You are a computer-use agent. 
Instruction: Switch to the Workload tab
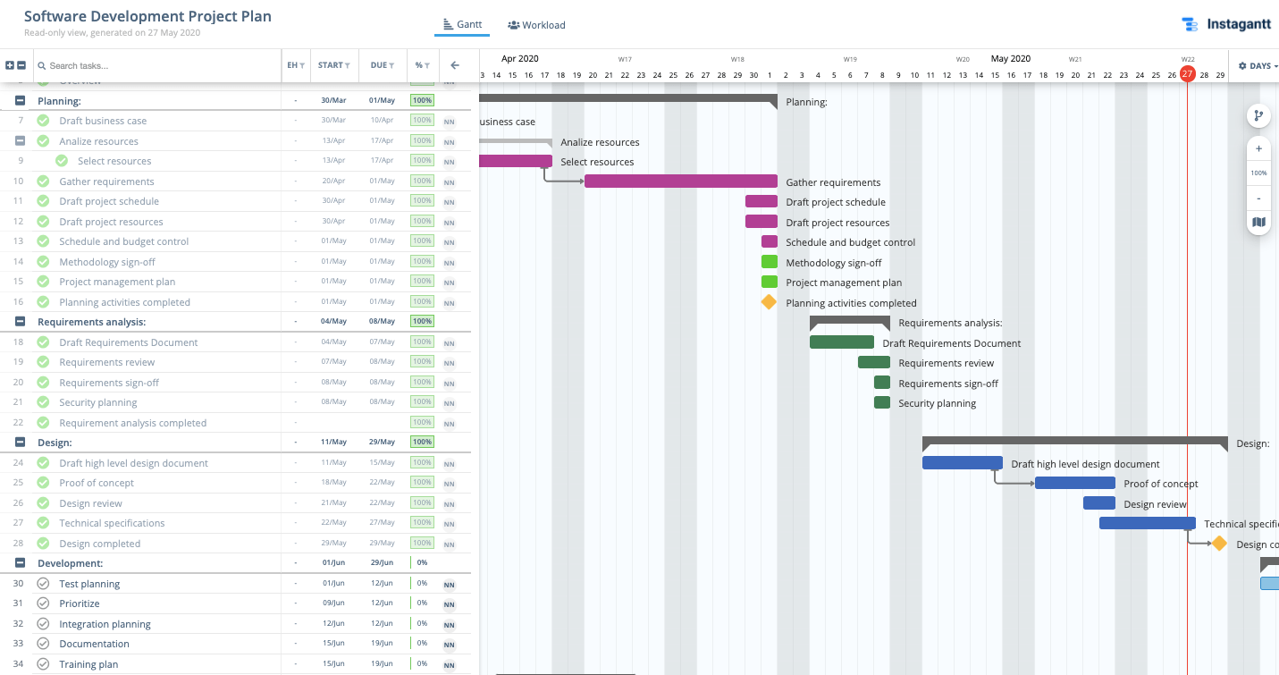[x=536, y=25]
